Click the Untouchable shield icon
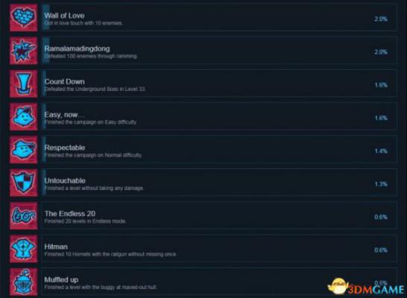Viewport: 407px width, 298px height. coord(23,183)
